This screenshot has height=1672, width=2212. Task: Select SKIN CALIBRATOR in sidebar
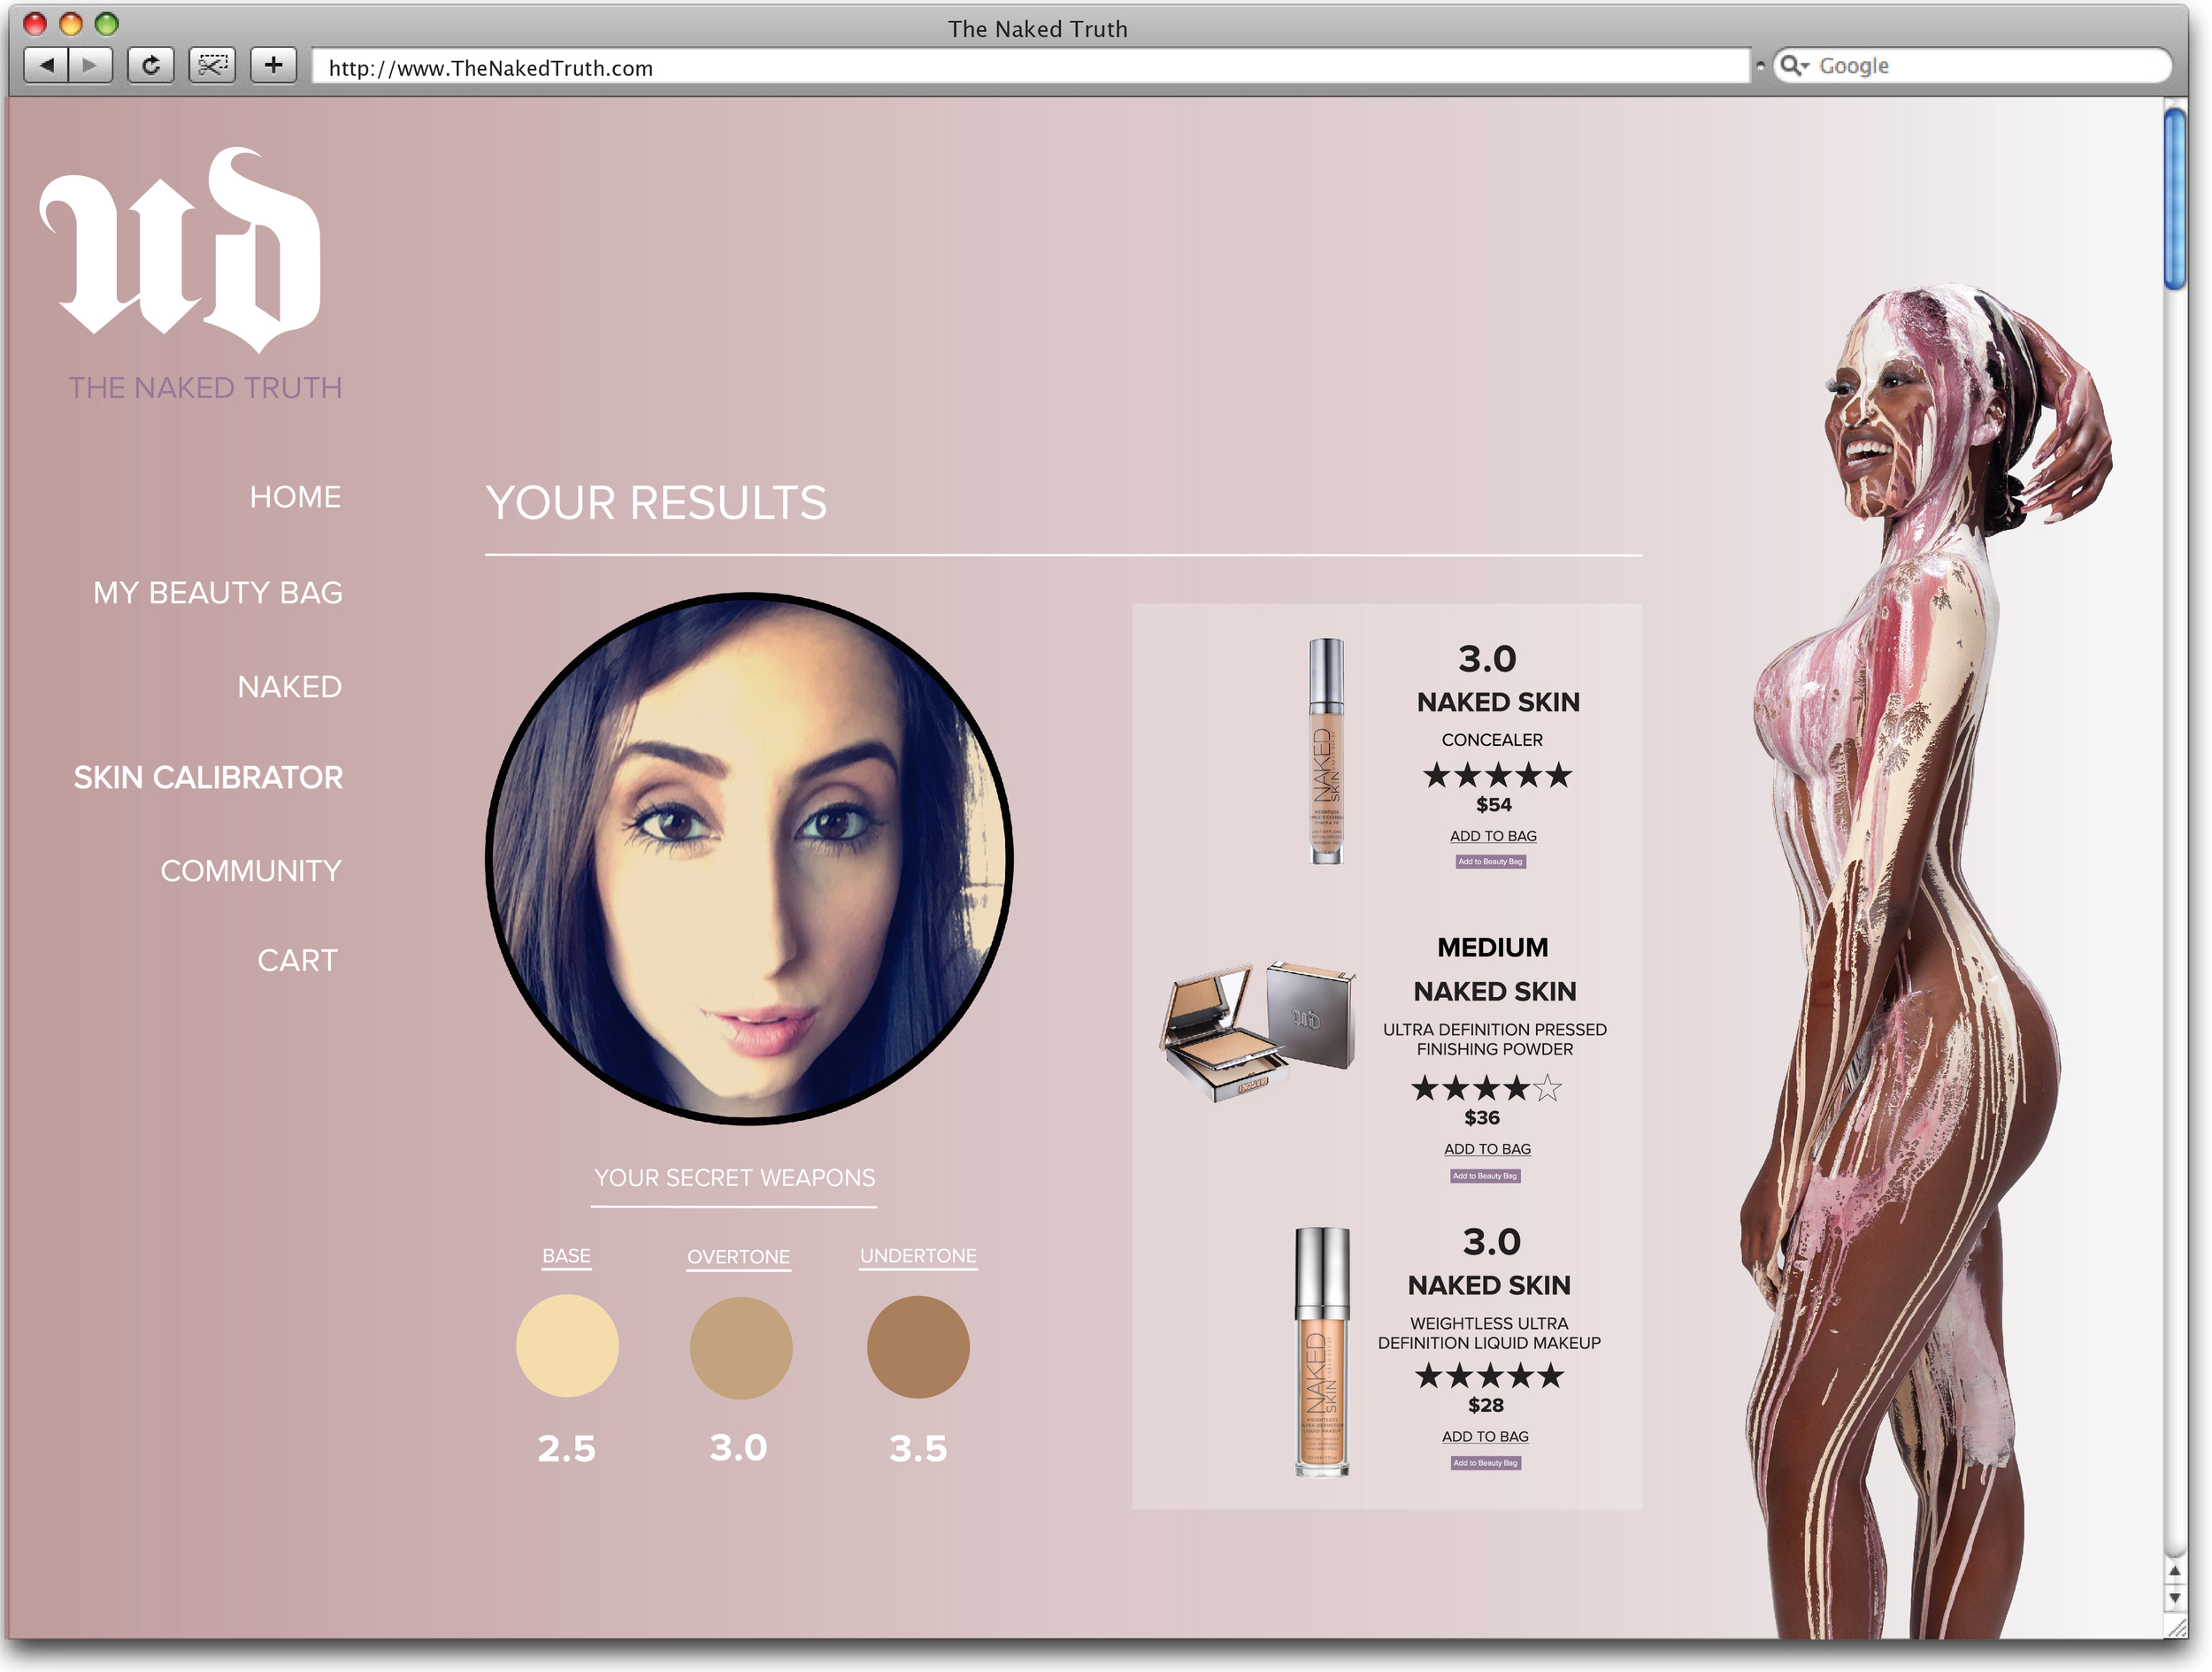[x=208, y=777]
